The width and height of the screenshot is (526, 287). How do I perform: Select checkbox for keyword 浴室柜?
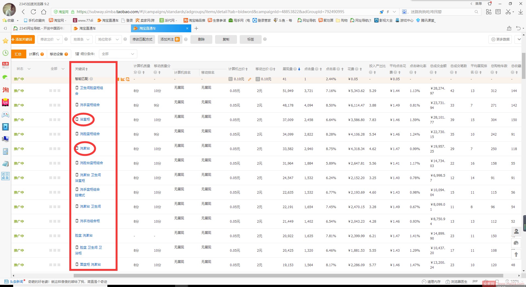tap(77, 119)
